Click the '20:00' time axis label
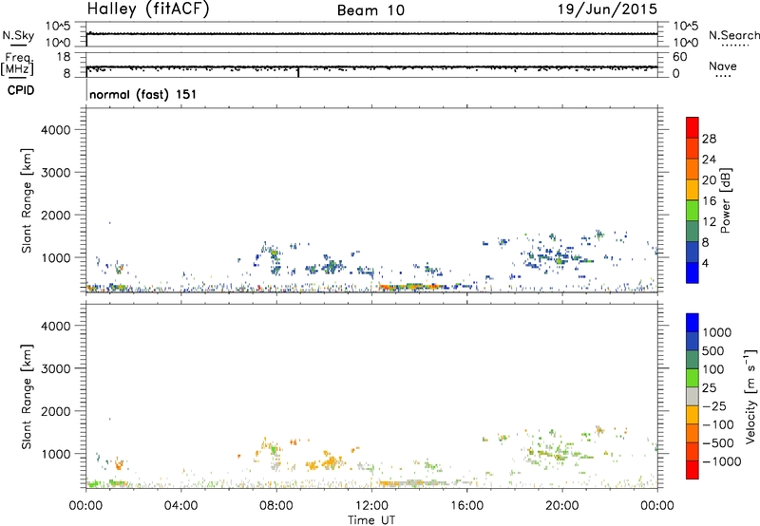Image resolution: width=760 pixels, height=526 pixels. coord(562,506)
